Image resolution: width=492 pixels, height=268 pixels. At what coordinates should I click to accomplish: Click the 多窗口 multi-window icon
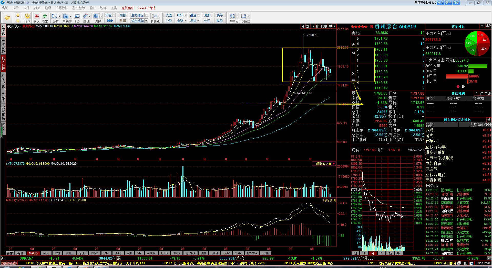(x=244, y=16)
